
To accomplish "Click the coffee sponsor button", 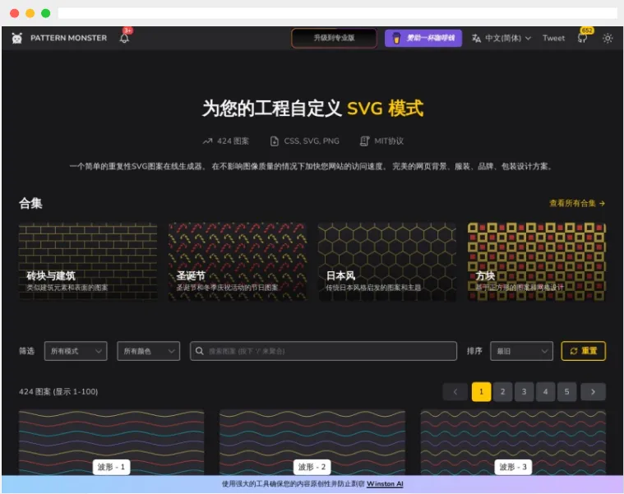I will coord(423,38).
